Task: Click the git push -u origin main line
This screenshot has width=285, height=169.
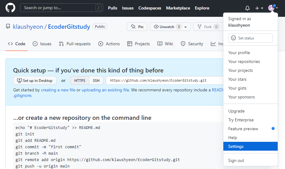Action: [42, 166]
